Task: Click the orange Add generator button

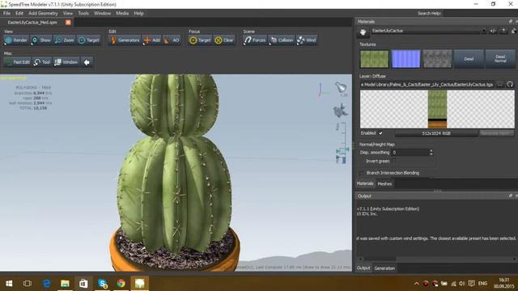Action: [x=152, y=40]
